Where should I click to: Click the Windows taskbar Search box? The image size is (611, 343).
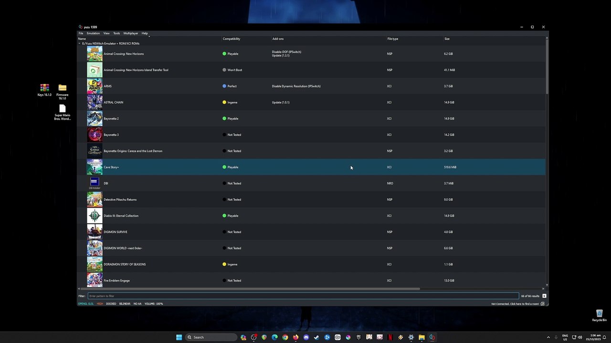click(x=211, y=337)
